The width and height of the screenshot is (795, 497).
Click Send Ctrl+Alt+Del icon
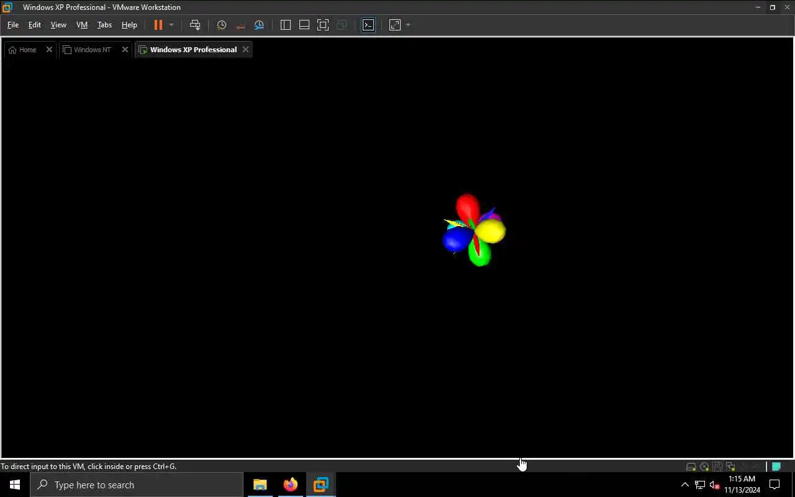195,25
